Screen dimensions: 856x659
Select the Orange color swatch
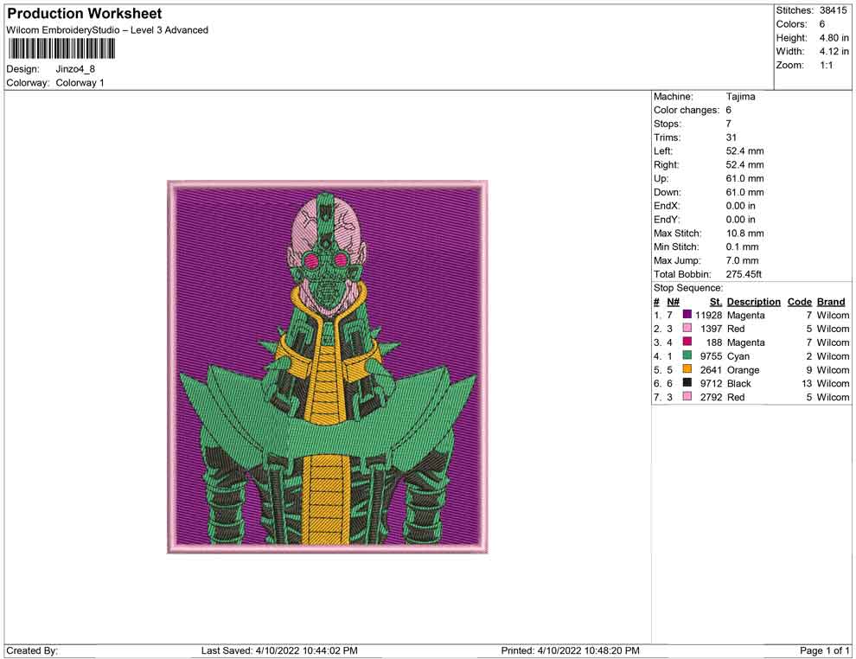(687, 369)
